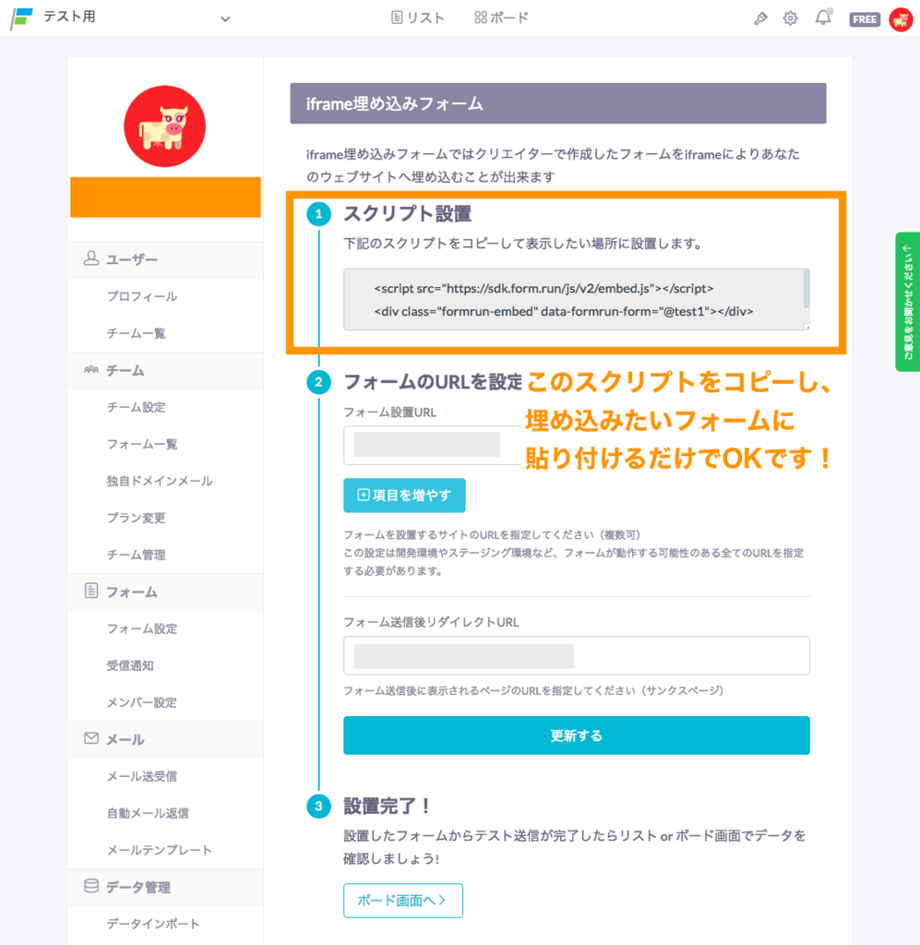920x945 pixels.
Task: Click the formrun logo icon
Action: point(22,18)
